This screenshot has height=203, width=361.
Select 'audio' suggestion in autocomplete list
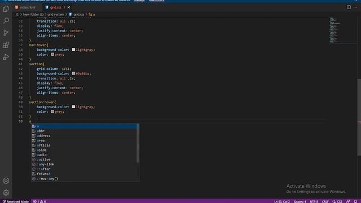84,155
